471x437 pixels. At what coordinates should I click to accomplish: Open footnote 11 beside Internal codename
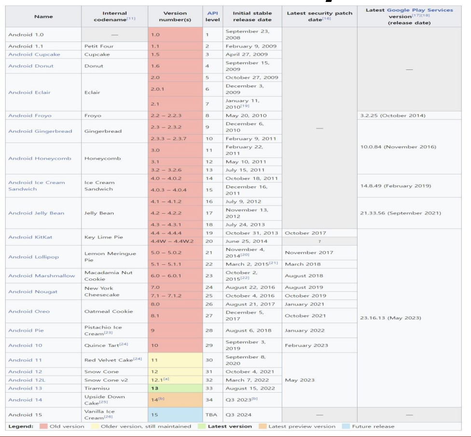[131, 18]
